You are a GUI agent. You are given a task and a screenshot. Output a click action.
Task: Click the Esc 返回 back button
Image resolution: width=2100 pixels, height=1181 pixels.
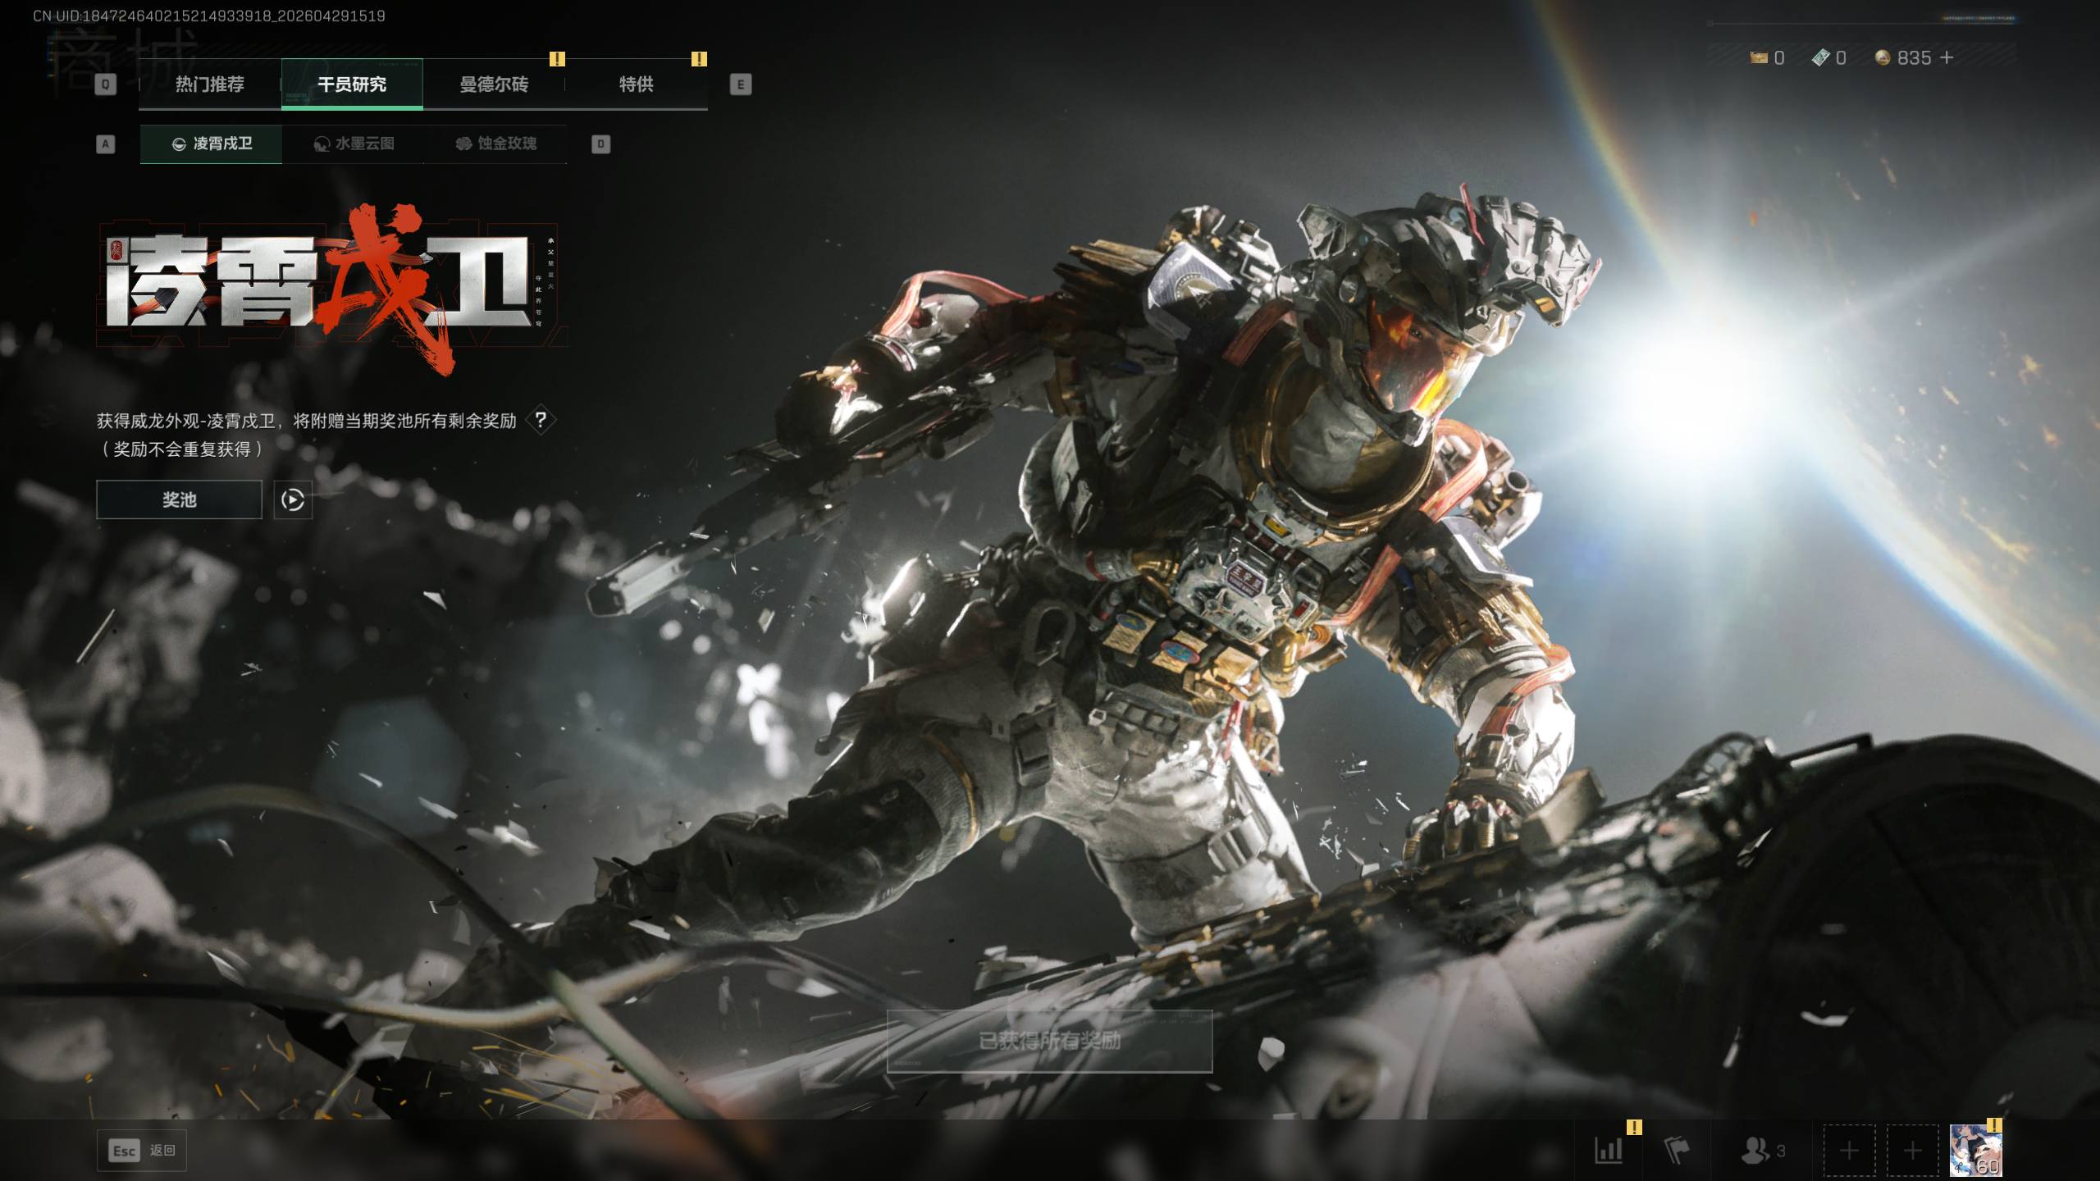[x=142, y=1151]
